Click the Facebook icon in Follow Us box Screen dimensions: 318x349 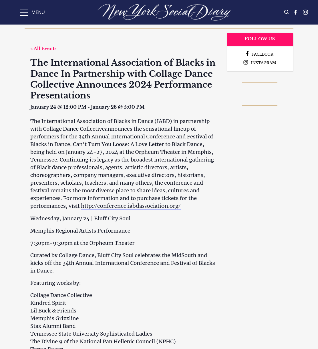(x=247, y=54)
